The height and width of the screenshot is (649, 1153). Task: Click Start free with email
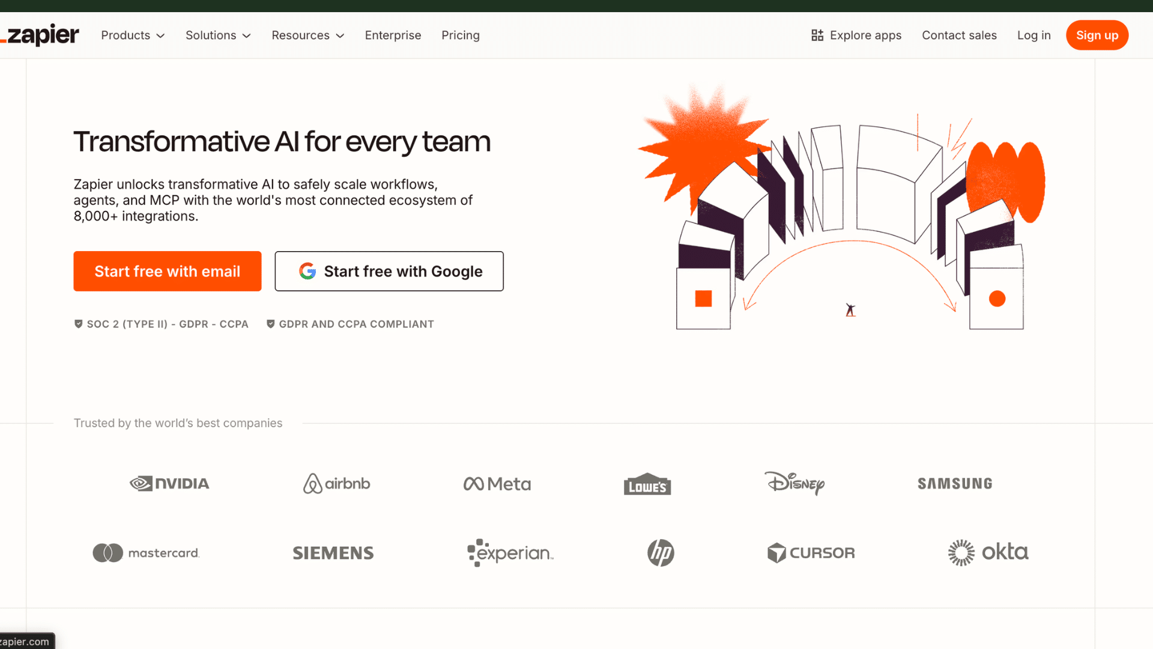tap(167, 271)
